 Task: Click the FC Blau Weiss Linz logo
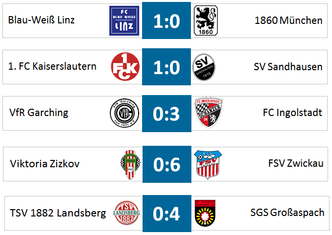[124, 21]
